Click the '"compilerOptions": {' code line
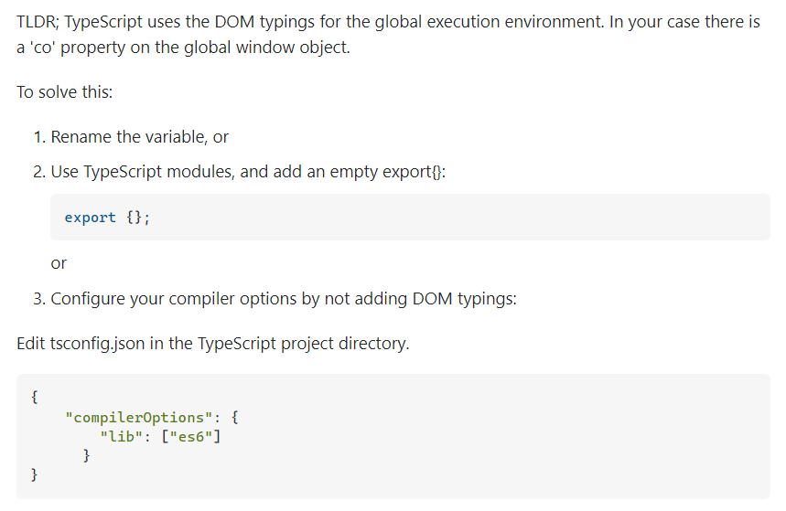Viewport: 786px width, 511px height. coord(152,418)
